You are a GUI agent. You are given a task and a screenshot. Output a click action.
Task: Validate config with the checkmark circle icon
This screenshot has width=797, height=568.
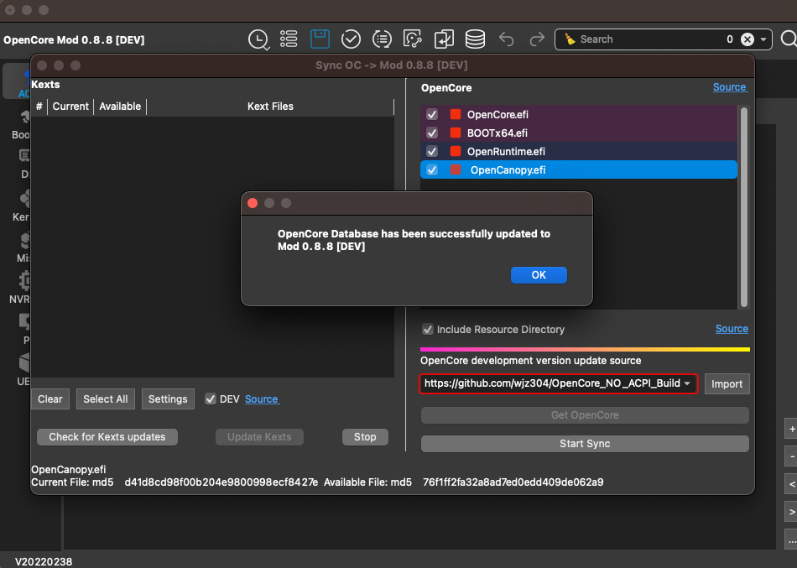click(351, 39)
